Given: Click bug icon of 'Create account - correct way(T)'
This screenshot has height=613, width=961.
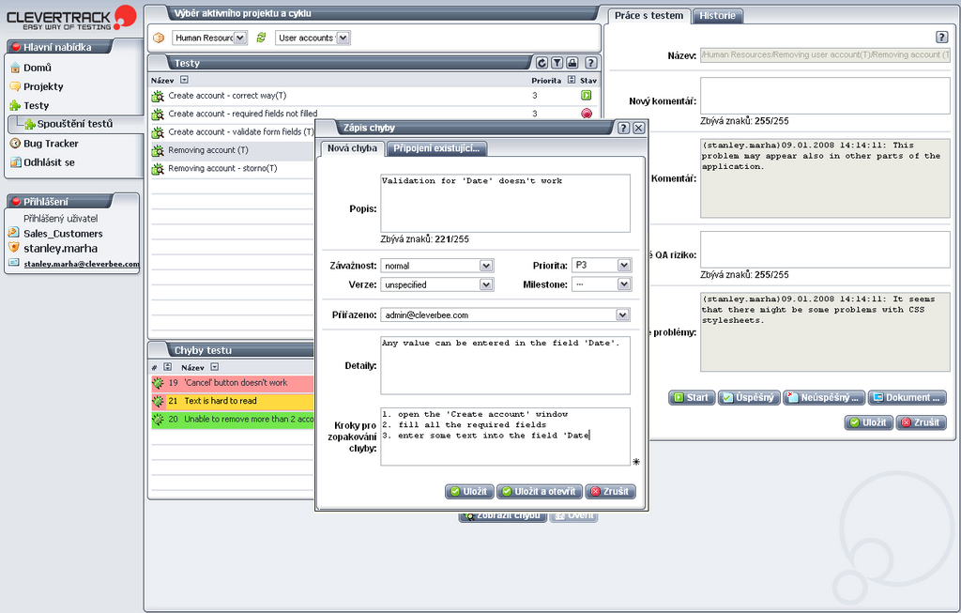Looking at the screenshot, I should pos(158,96).
